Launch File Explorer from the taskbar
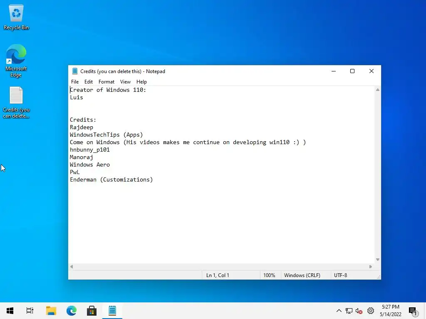This screenshot has width=426, height=319. (51, 311)
